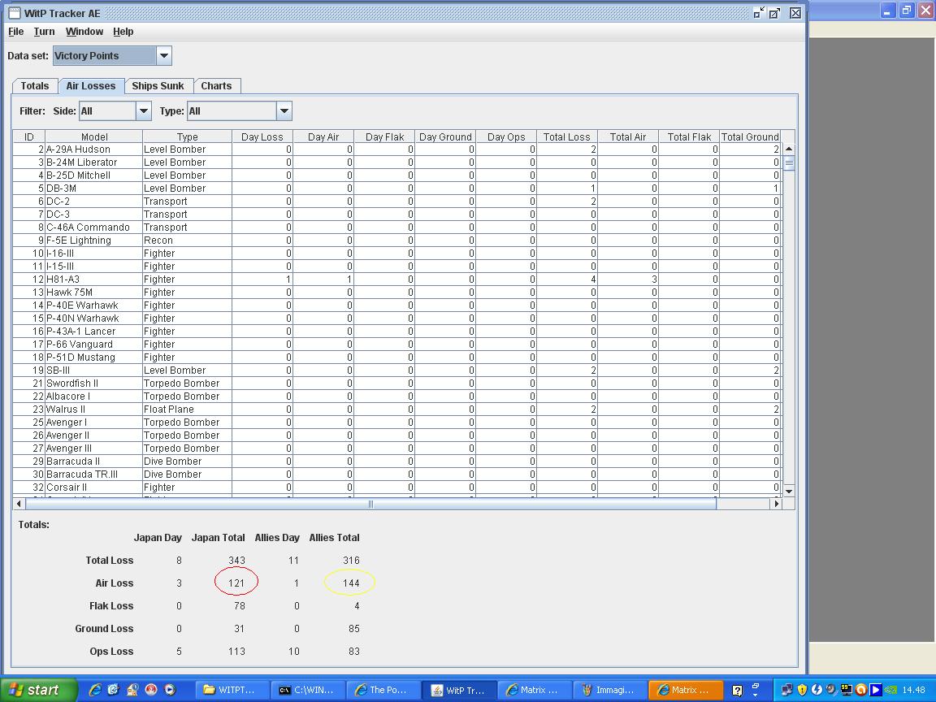Sort by the Day Loss column header

[262, 136]
